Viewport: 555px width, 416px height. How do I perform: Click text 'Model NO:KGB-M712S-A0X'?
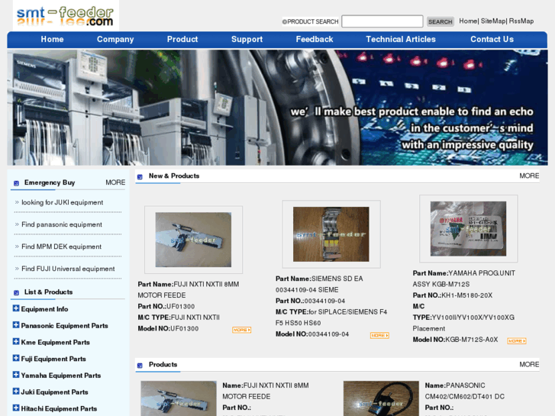click(x=455, y=340)
